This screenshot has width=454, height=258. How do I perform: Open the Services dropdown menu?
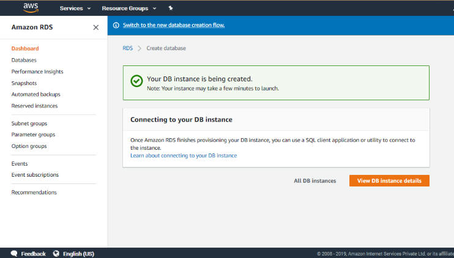(75, 9)
